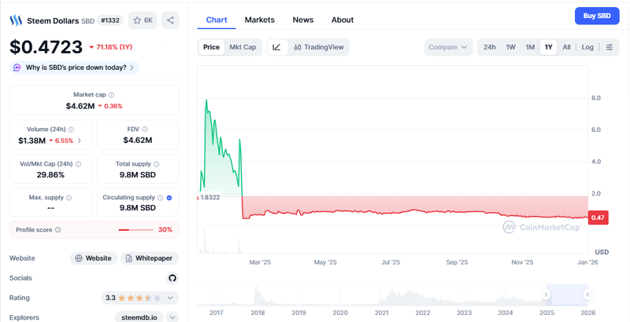The image size is (630, 322).
Task: Click "Why is SBD's price down today?"
Action: (x=76, y=68)
